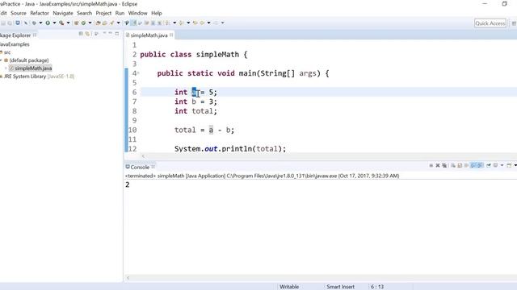Collapse the main method fold on line 4
The image size is (517, 290).
pos(138,73)
